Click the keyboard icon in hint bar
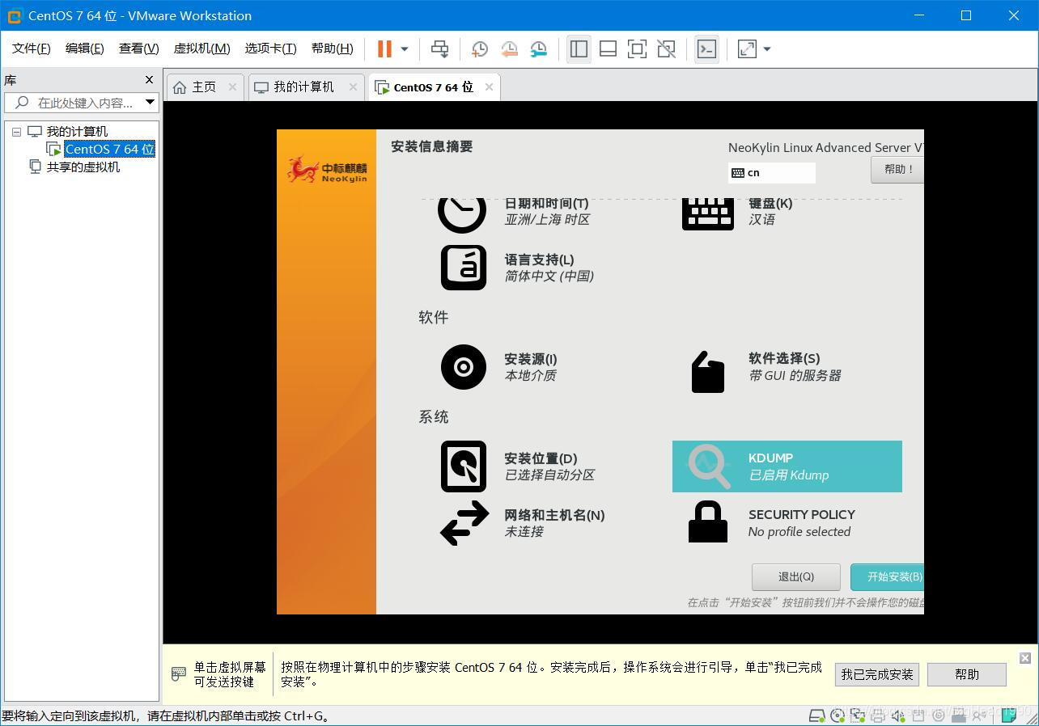 [179, 674]
